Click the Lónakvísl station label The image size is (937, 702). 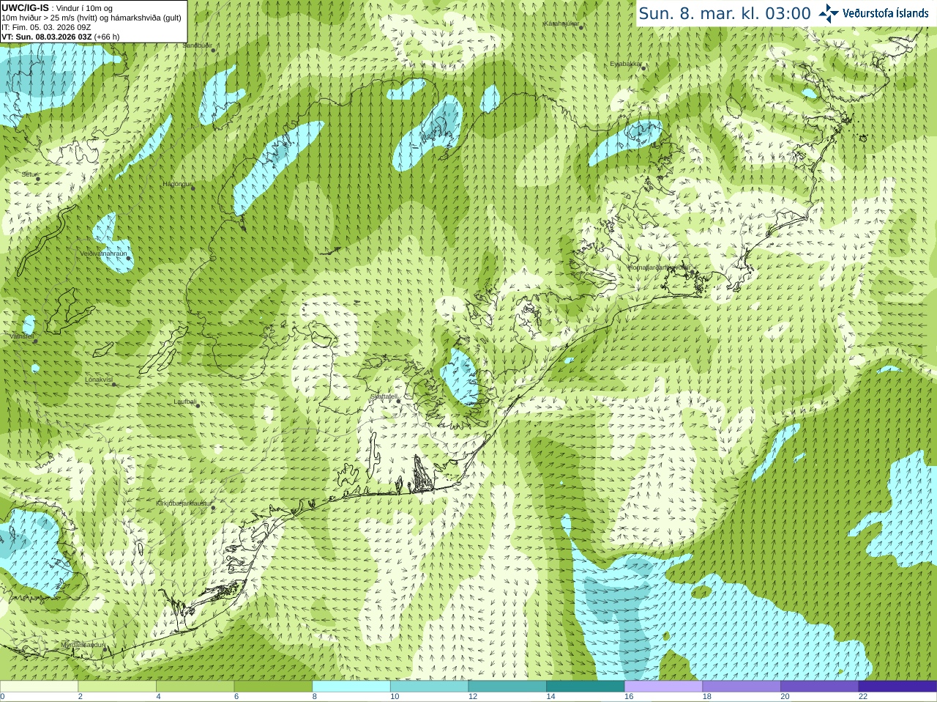click(x=98, y=380)
